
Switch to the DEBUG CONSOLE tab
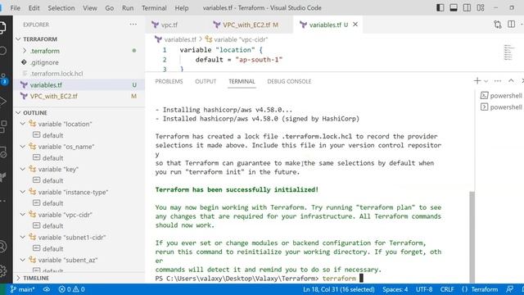click(289, 81)
